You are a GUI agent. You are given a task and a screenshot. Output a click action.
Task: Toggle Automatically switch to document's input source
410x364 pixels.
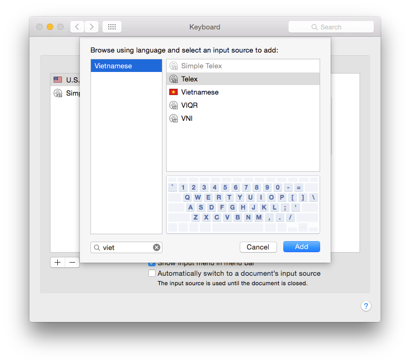click(152, 273)
